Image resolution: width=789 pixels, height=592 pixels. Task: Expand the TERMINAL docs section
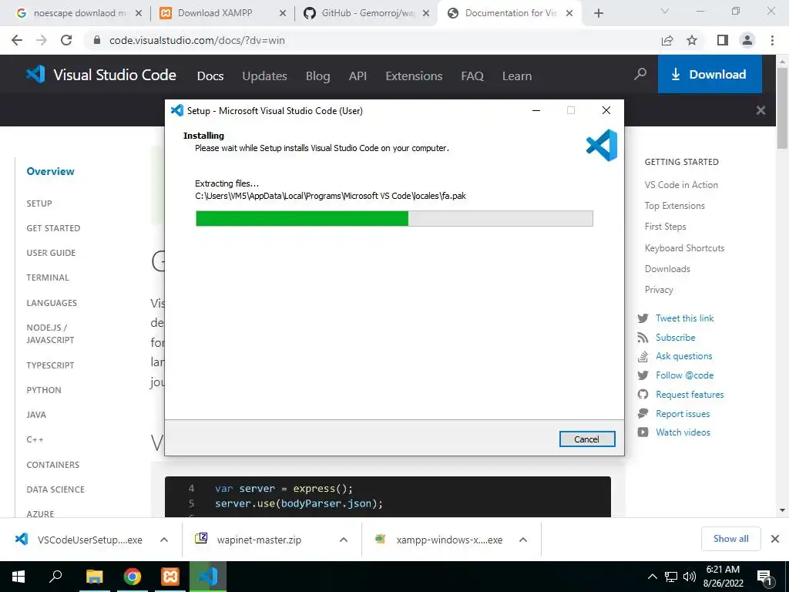pyautogui.click(x=48, y=277)
